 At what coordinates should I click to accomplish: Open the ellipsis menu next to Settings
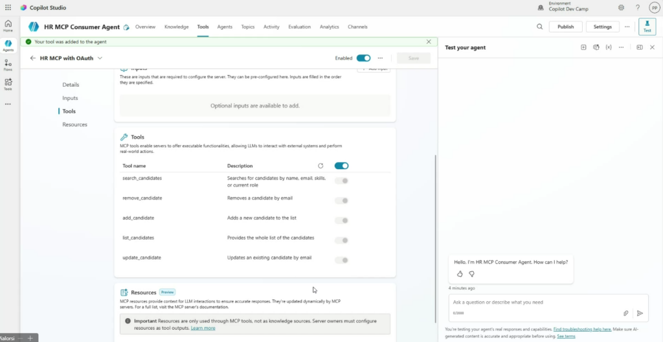(x=627, y=27)
